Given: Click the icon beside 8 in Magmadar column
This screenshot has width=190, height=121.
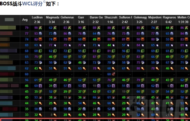Looking at the screenshot, I should click(x=55, y=115).
